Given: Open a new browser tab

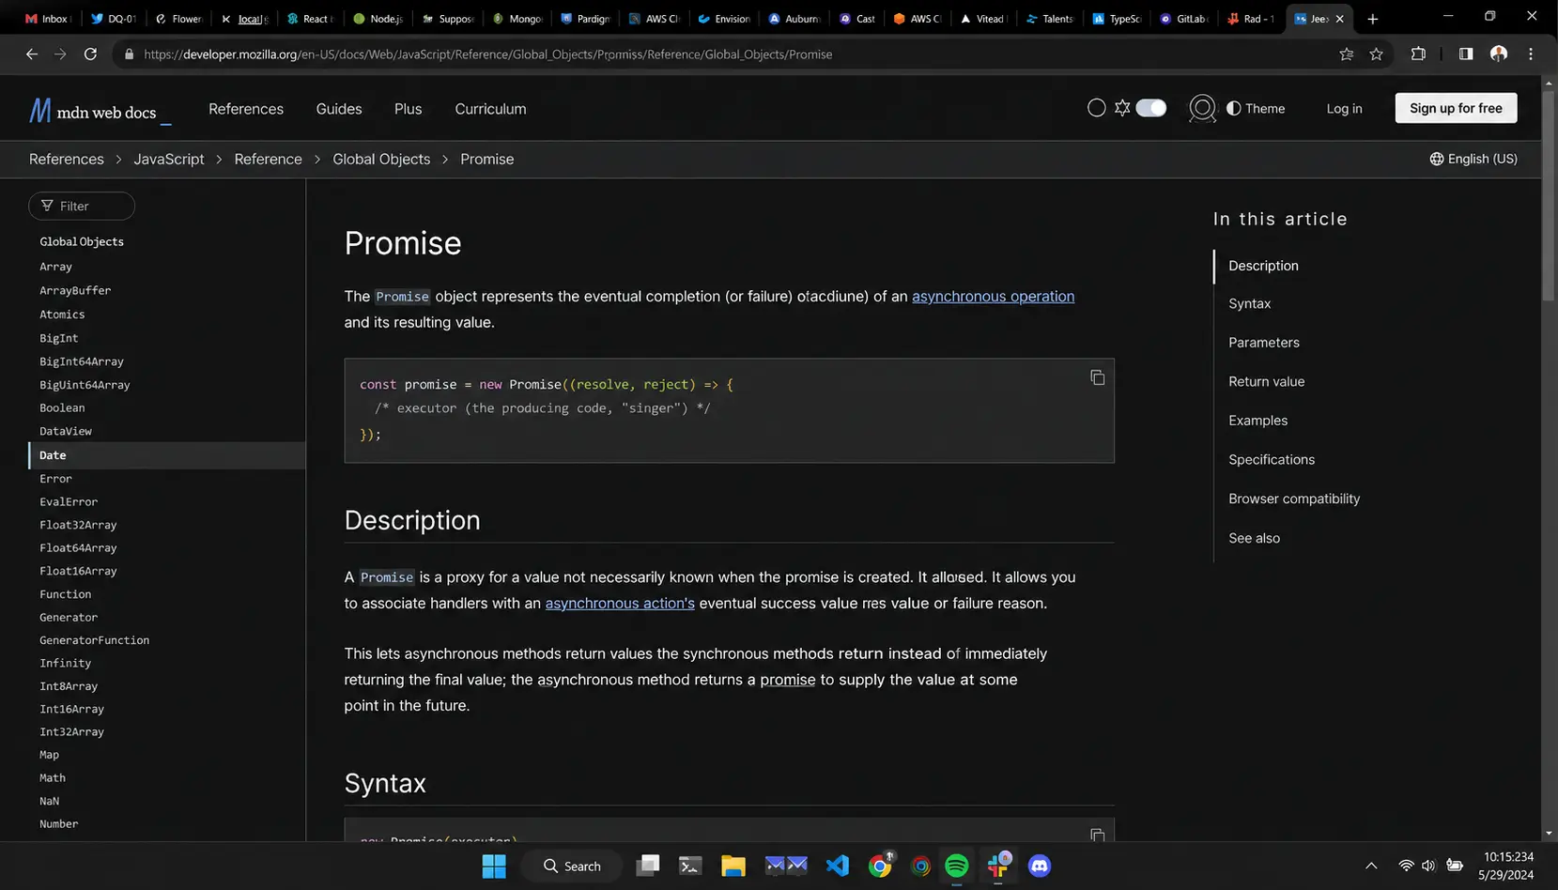Looking at the screenshot, I should [1373, 19].
